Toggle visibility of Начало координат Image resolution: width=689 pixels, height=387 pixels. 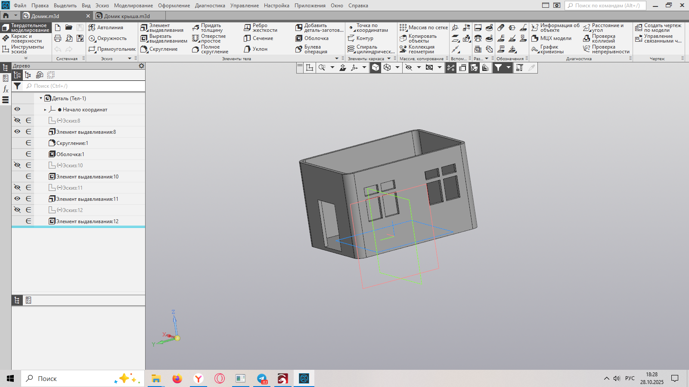(17, 109)
